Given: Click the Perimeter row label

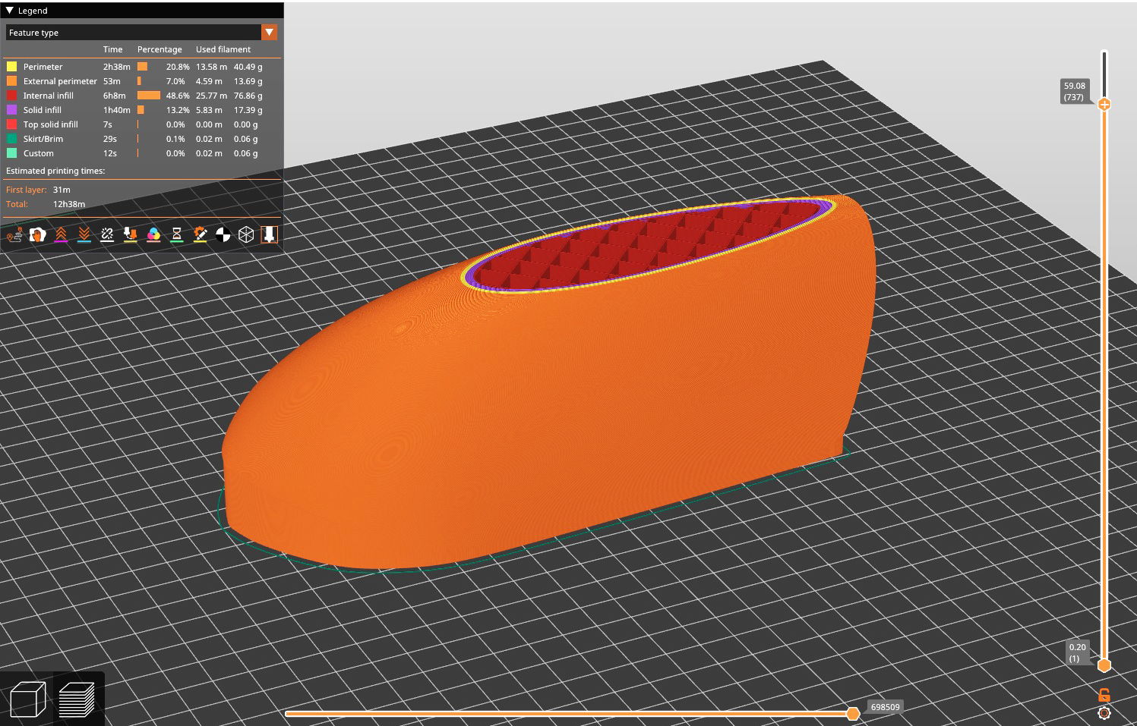Looking at the screenshot, I should point(43,67).
